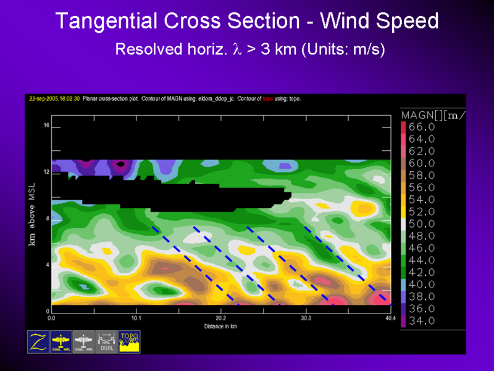Toggle the TOPO terrain icon
This screenshot has width=494, height=371.
(130, 342)
